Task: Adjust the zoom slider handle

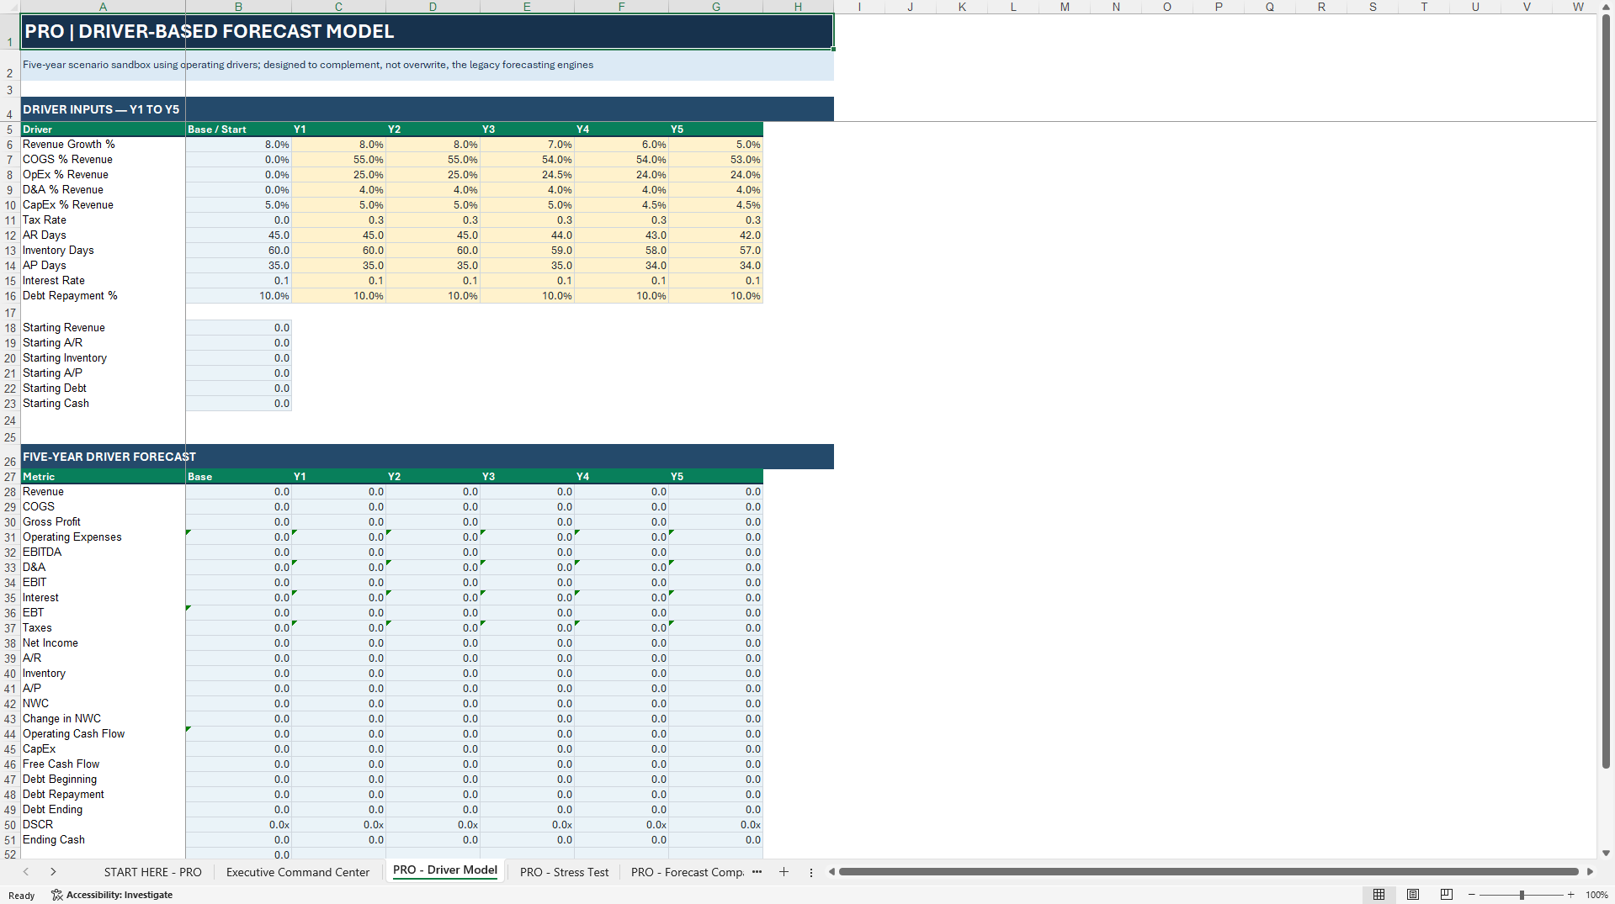Action: (x=1522, y=895)
